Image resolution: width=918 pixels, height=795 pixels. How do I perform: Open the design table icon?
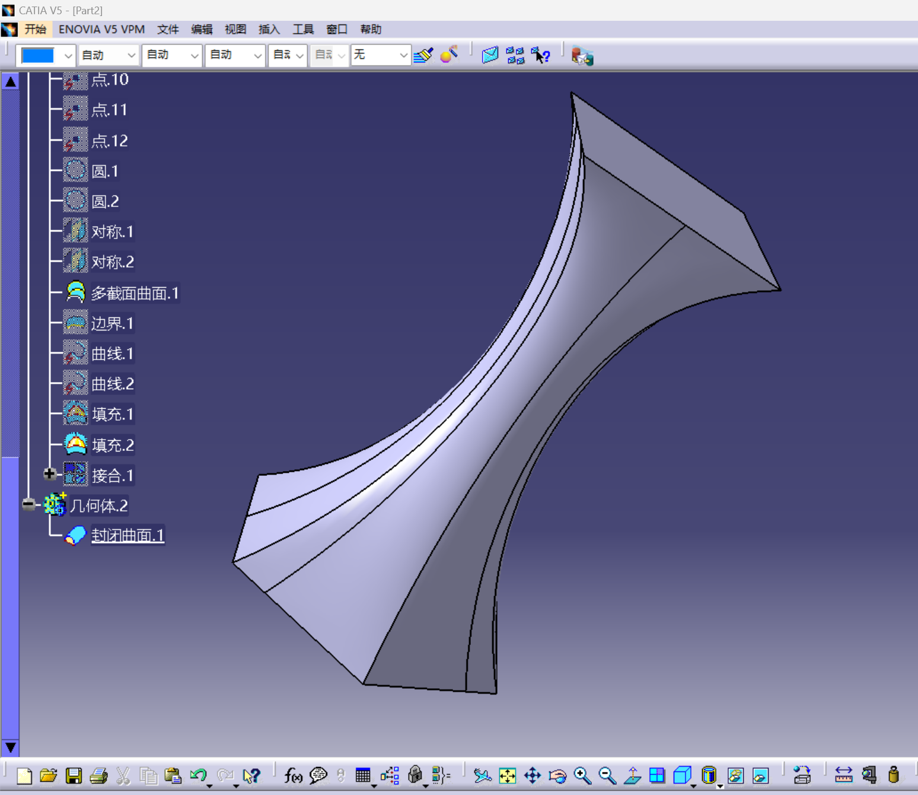click(363, 775)
